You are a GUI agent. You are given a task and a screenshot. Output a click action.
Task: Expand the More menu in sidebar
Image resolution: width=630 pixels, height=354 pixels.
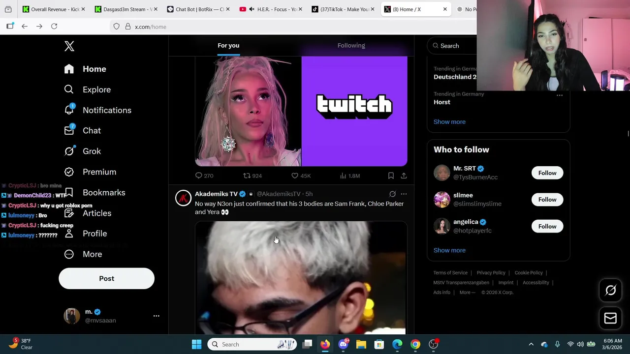(x=83, y=254)
